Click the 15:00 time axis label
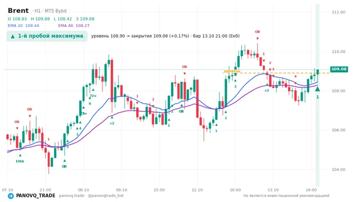Screen dimensions: 360x202 159,190
